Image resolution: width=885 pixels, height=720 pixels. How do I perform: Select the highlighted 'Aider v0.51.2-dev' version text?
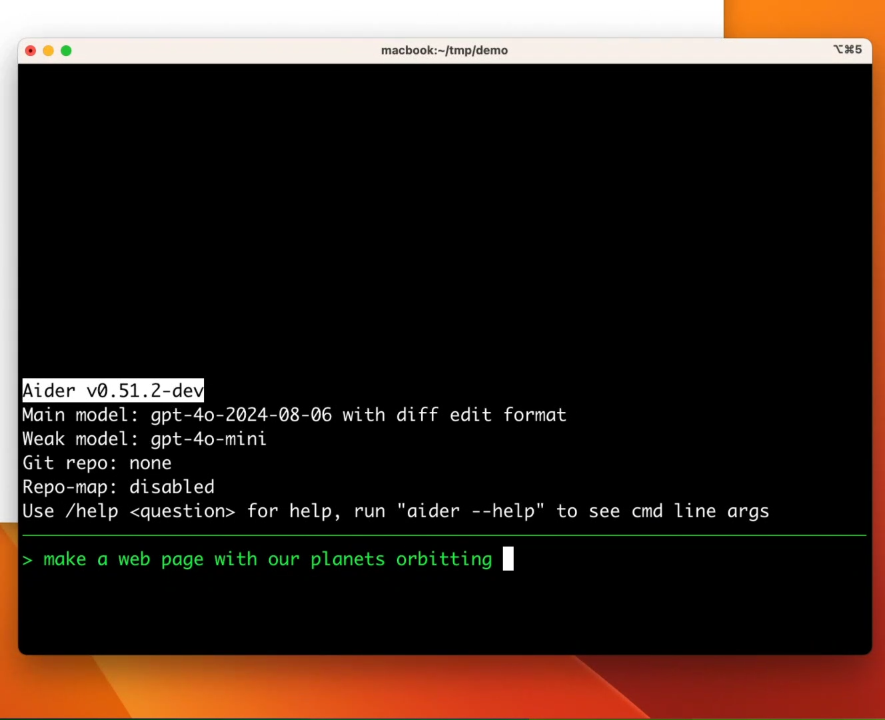112,390
